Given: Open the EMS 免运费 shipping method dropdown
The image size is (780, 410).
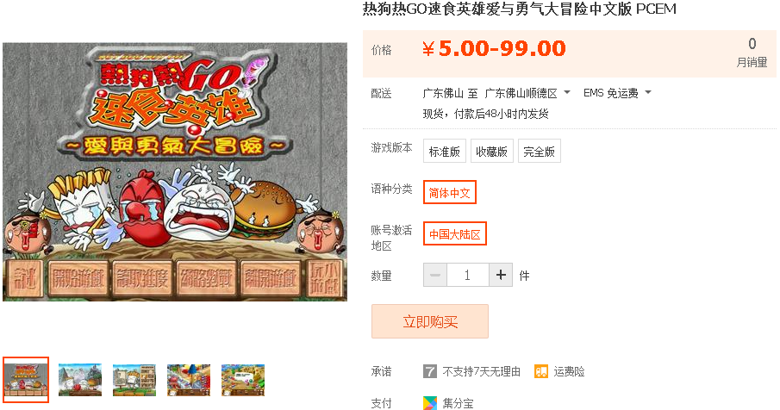Looking at the screenshot, I should click(617, 93).
